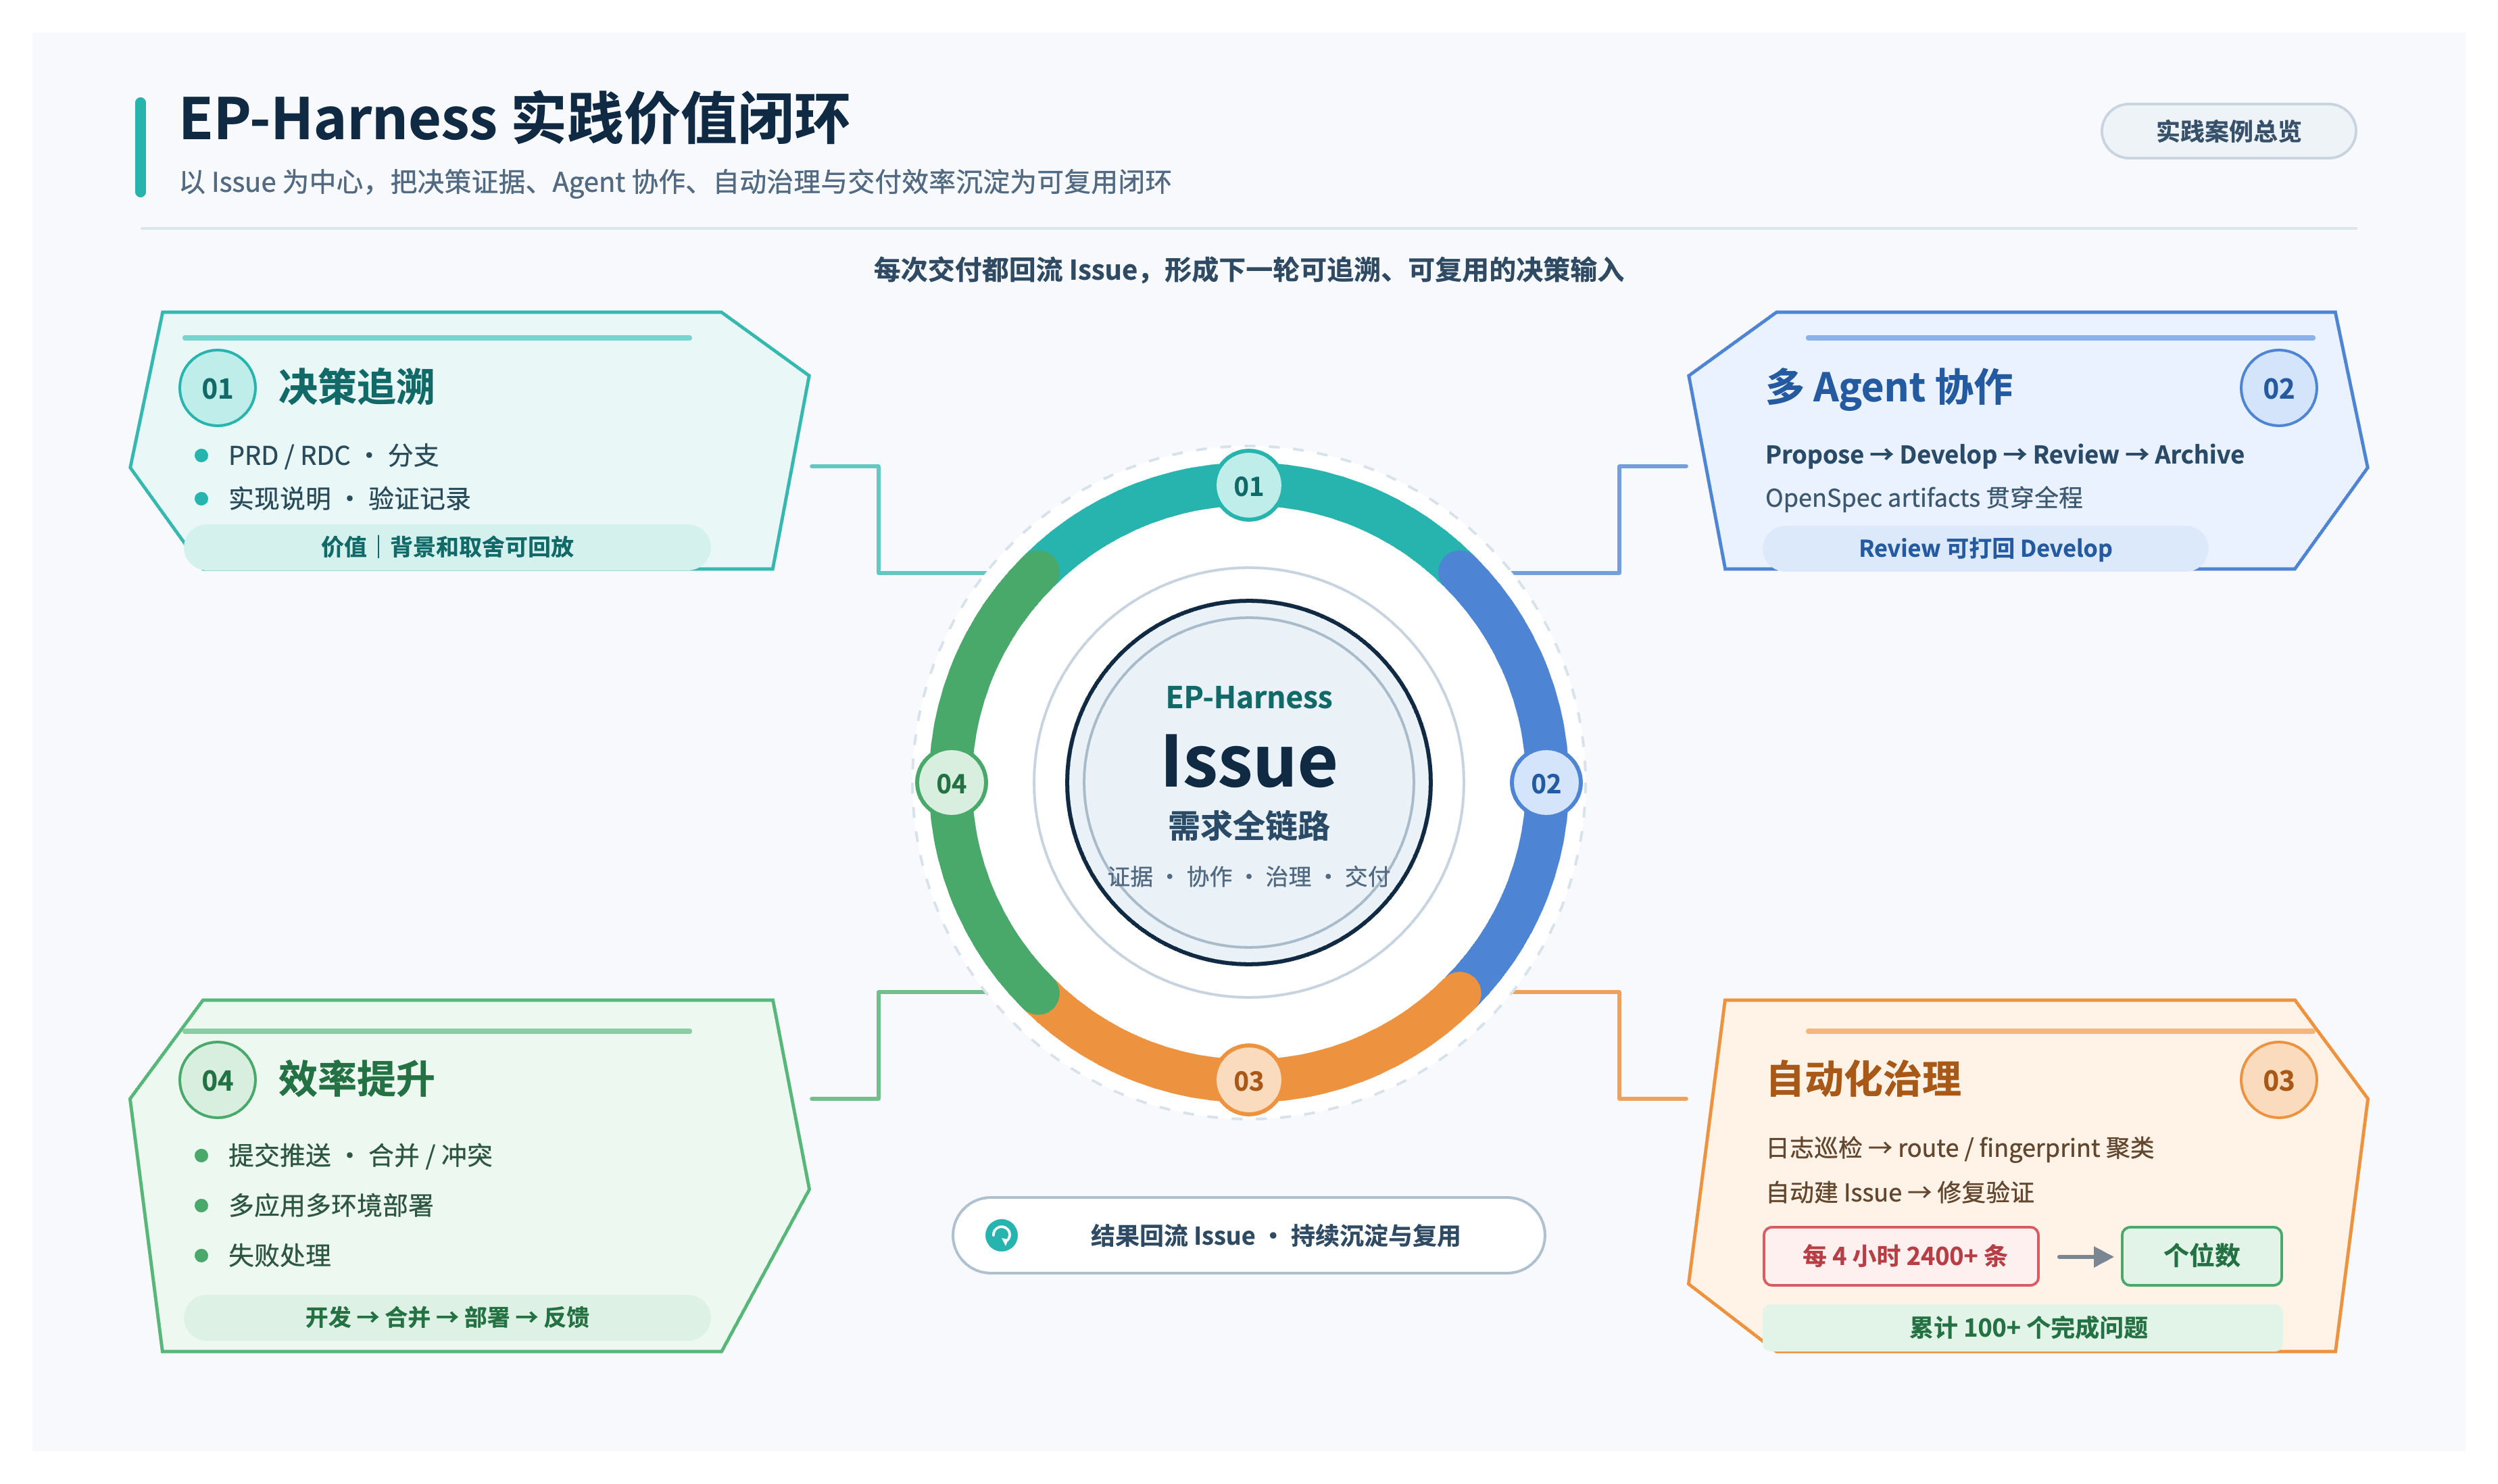Screen dimensions: 2498x1484
Task: Click the 累计 100+ 个完成问题 bar
Action: tap(2022, 1327)
